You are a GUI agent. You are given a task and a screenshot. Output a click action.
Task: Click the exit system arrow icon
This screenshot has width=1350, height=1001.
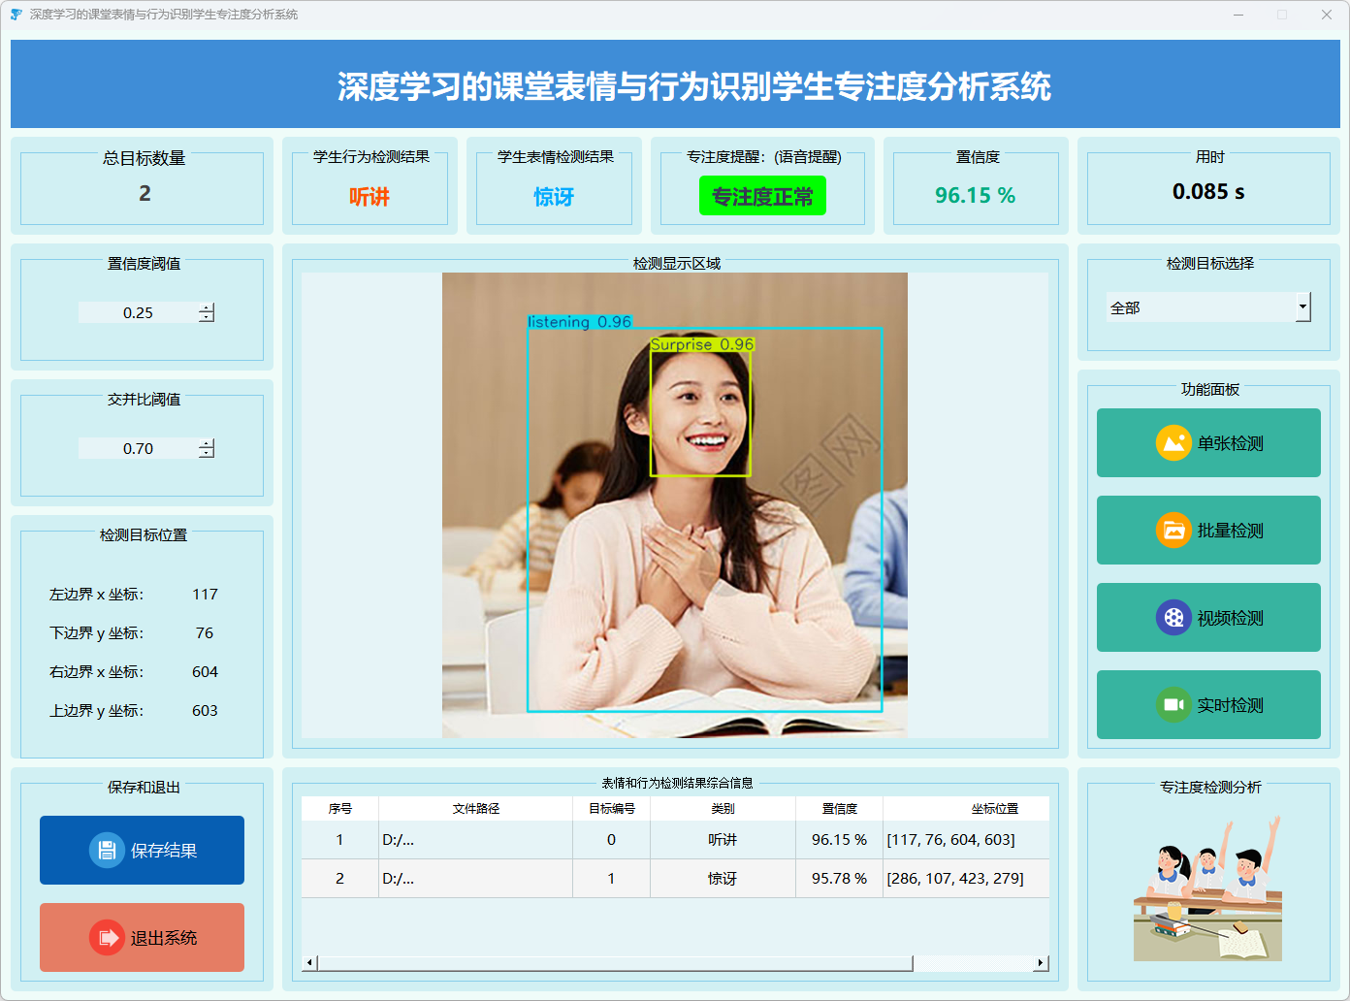click(107, 938)
